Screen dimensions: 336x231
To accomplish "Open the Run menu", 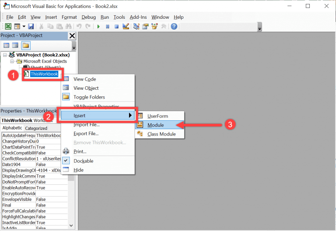I will [105, 17].
